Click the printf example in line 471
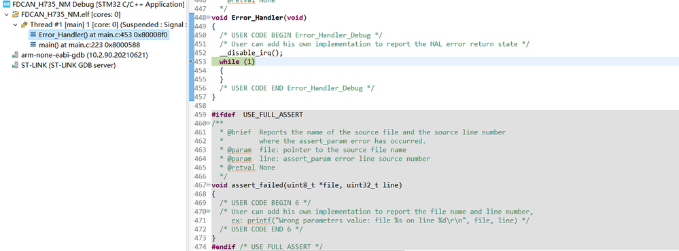679x251 pixels. click(380, 220)
